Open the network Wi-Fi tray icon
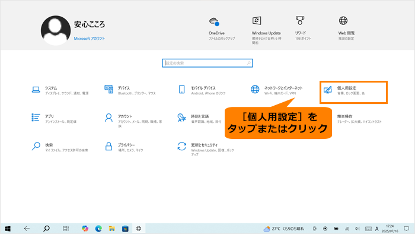Screen dimensions: 415x234 (x=347, y=229)
